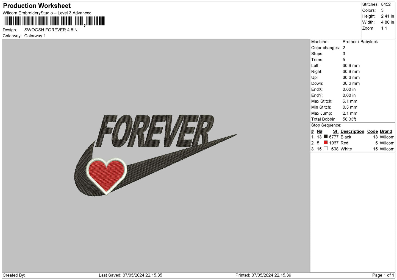Click the min stitch value '0.3 mm'
The width and height of the screenshot is (397, 280).
tap(350, 107)
